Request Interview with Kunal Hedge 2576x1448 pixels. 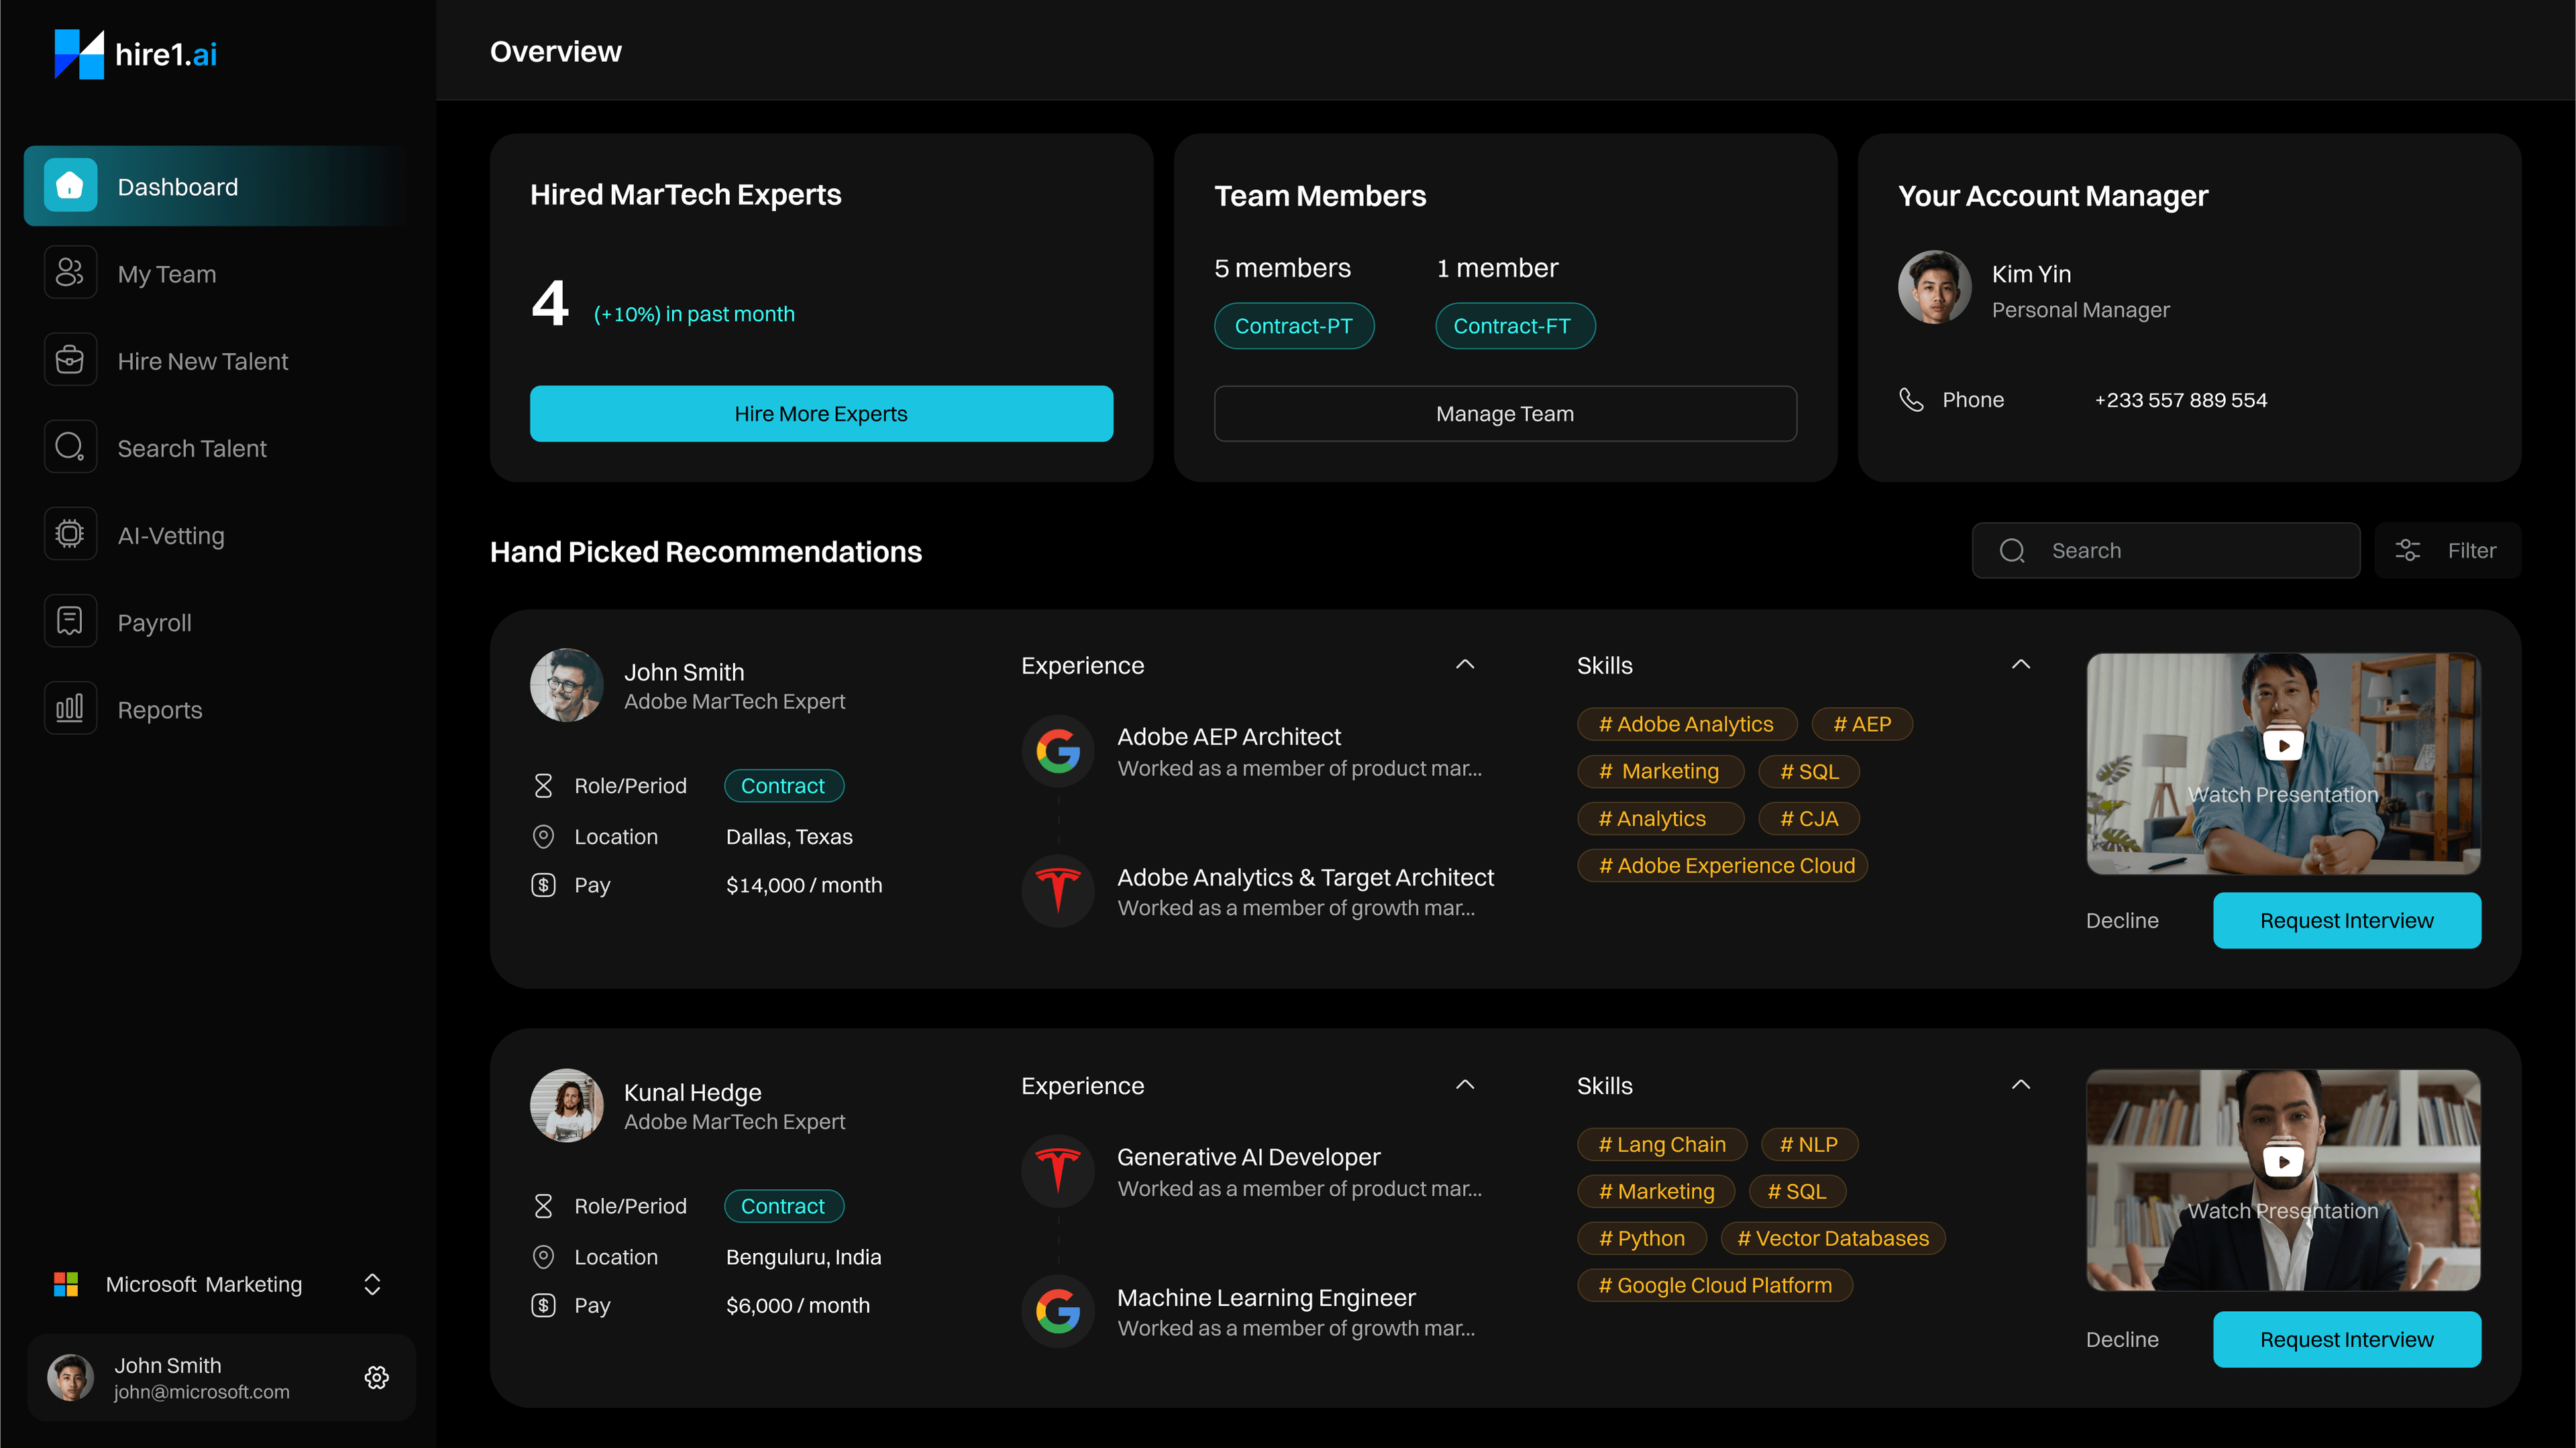[2347, 1339]
